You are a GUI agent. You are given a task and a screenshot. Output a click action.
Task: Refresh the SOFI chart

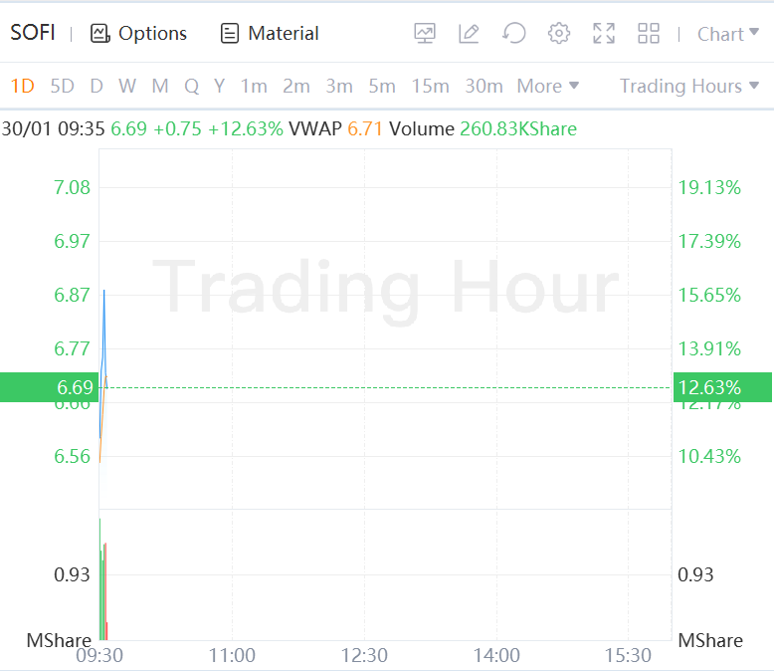(513, 34)
